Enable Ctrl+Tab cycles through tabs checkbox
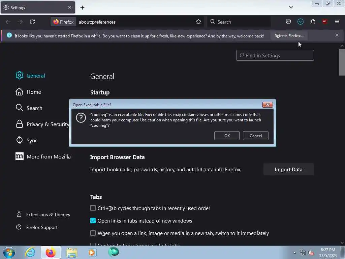 point(93,208)
